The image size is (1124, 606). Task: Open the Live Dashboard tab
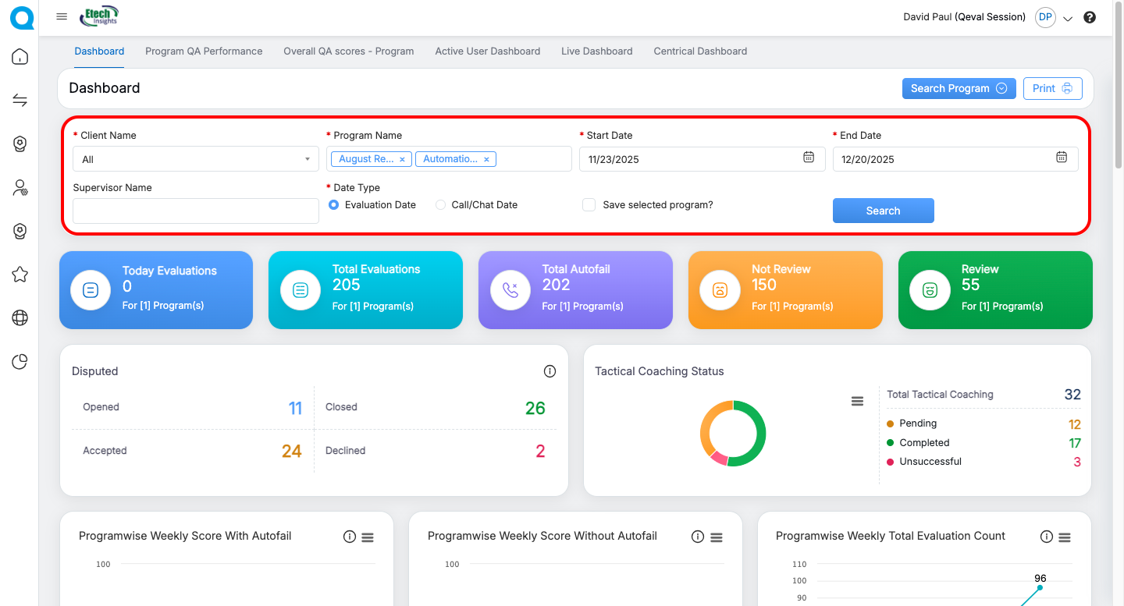pyautogui.click(x=596, y=51)
